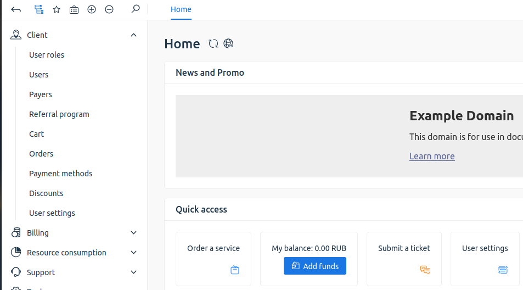
Task: Open the Submit a ticket card
Action: [404, 258]
